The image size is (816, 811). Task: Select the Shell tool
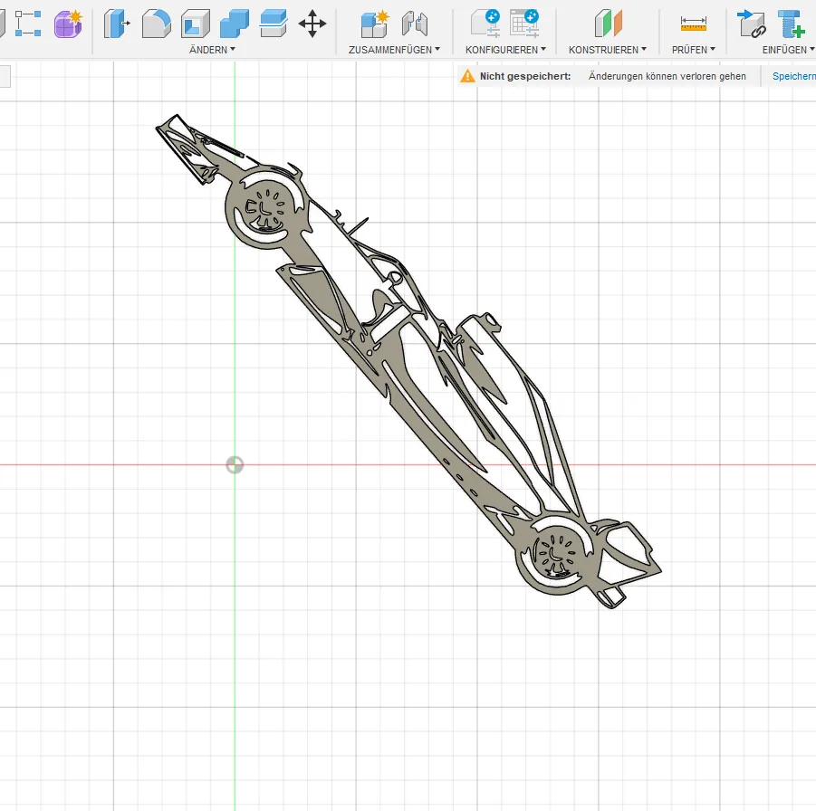tap(195, 24)
